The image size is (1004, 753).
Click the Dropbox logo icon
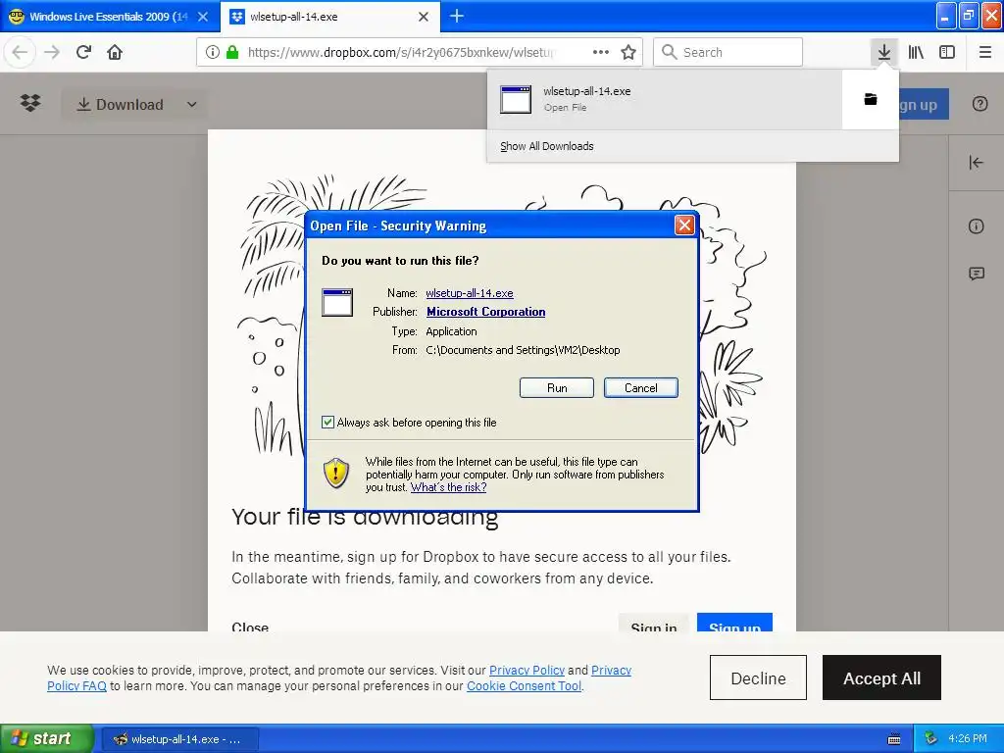(30, 103)
